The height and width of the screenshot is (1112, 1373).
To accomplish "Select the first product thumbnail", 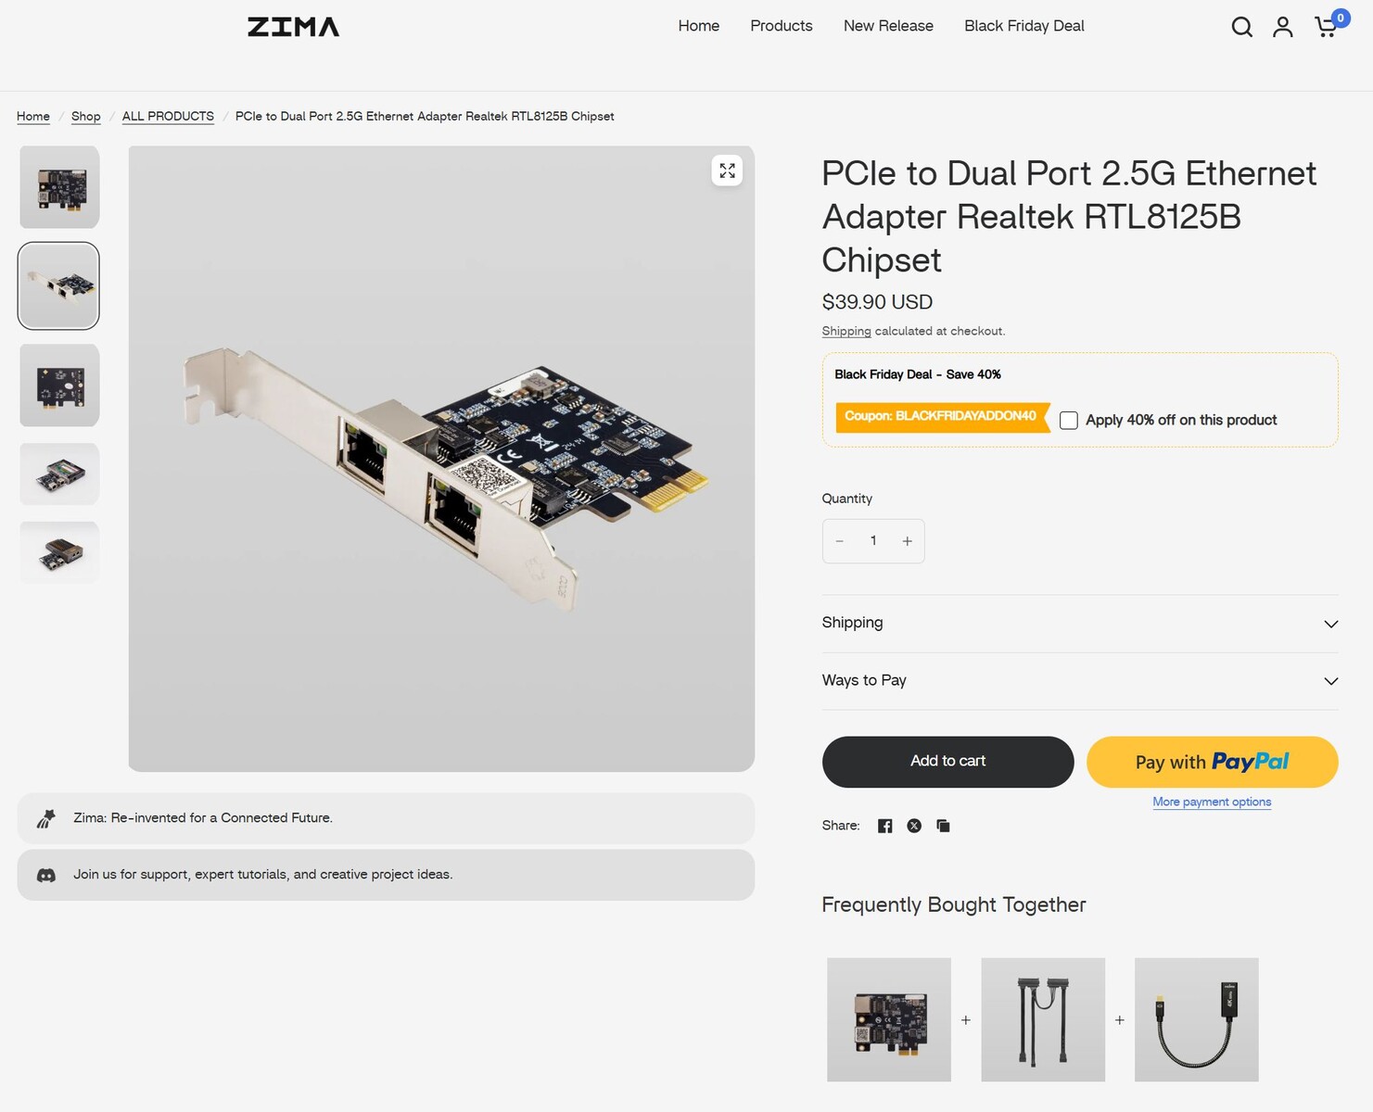I will point(59,187).
